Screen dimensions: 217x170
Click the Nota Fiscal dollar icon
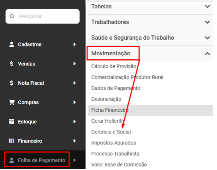coord(11,83)
